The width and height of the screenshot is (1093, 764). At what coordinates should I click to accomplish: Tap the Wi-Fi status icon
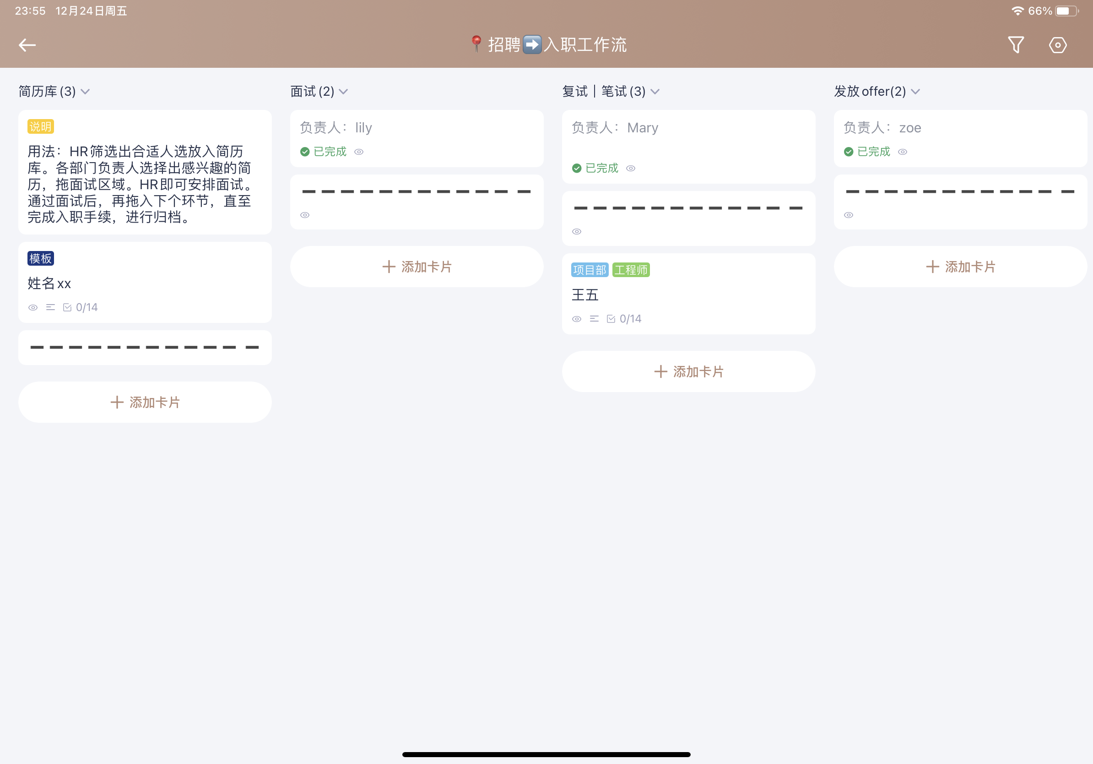(1017, 11)
